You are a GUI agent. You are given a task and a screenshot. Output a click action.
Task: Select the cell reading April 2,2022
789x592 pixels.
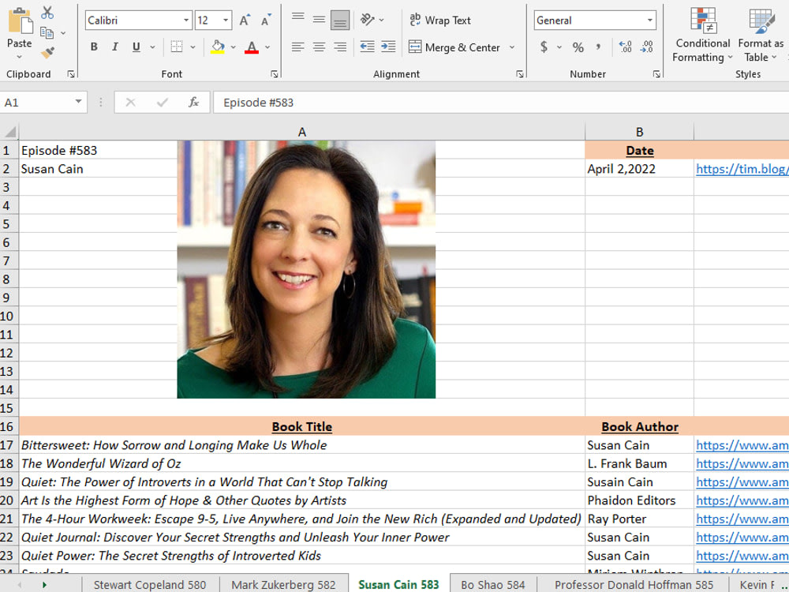coord(639,169)
